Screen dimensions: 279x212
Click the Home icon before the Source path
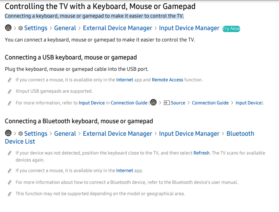point(153,102)
